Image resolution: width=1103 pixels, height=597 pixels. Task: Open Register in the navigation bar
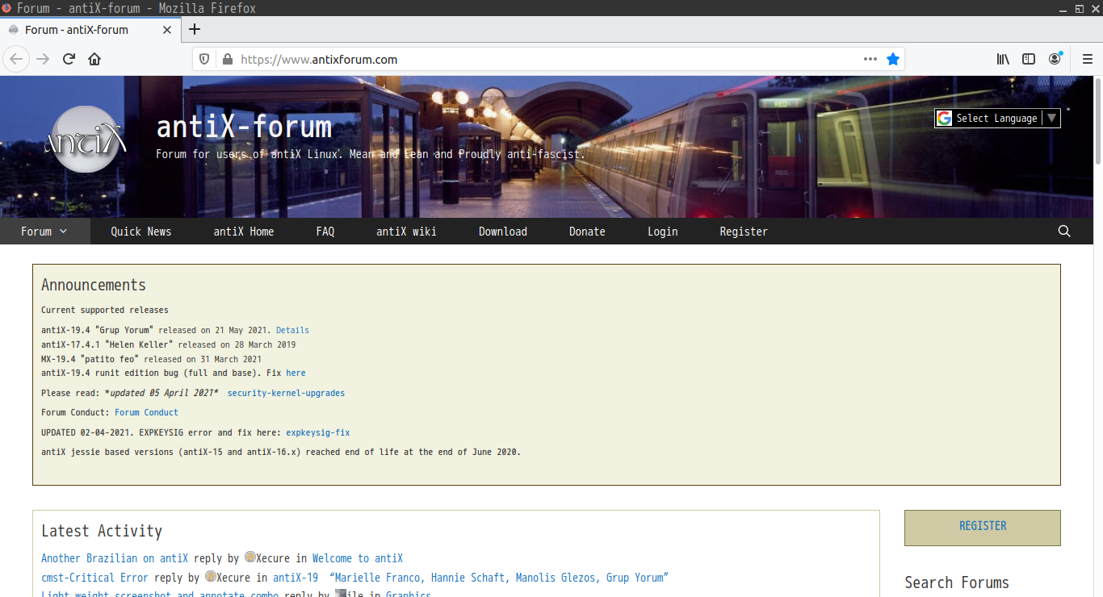(744, 232)
